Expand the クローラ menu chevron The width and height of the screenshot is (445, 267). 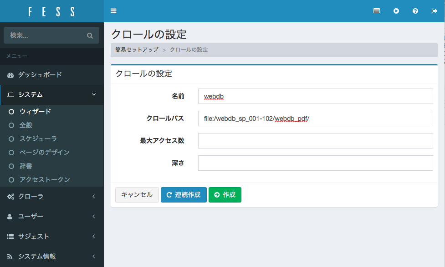click(94, 196)
